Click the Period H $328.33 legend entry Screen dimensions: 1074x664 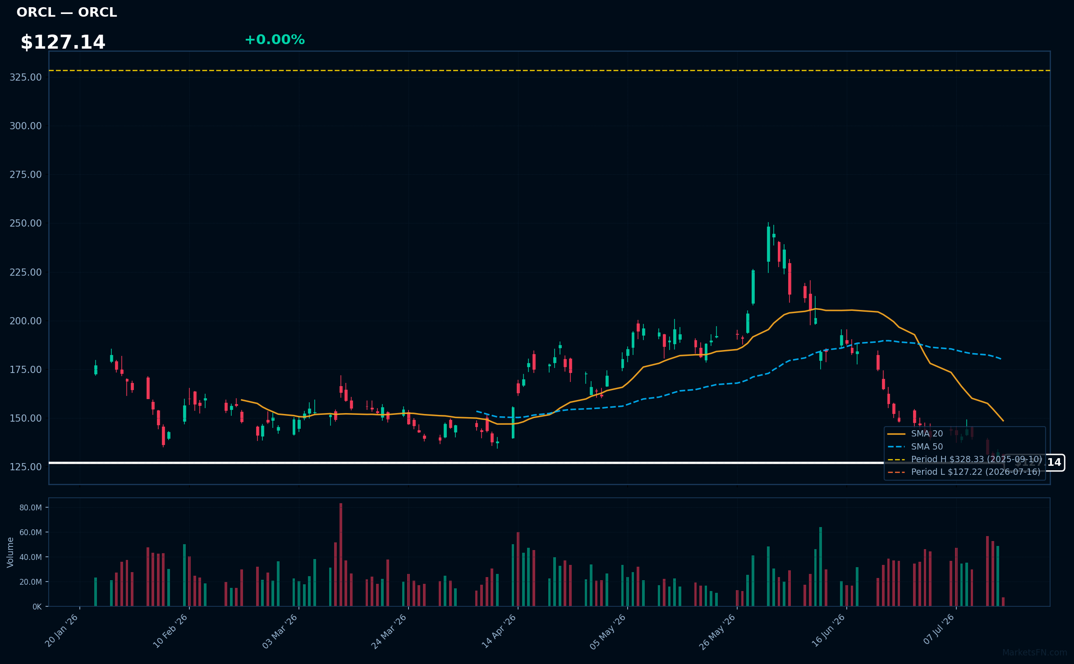(965, 459)
